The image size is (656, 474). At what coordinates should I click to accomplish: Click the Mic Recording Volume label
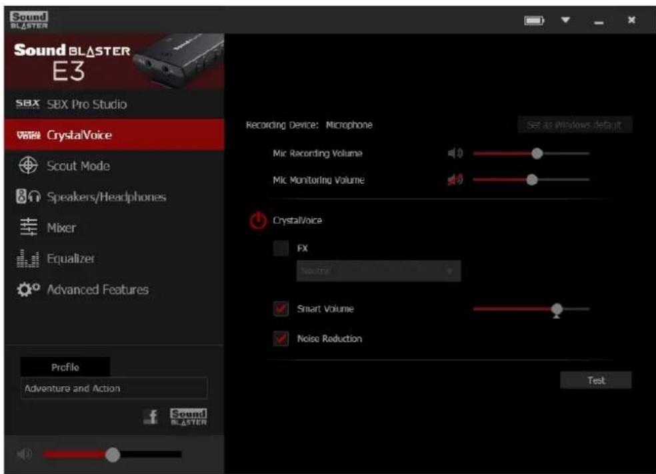pos(317,153)
